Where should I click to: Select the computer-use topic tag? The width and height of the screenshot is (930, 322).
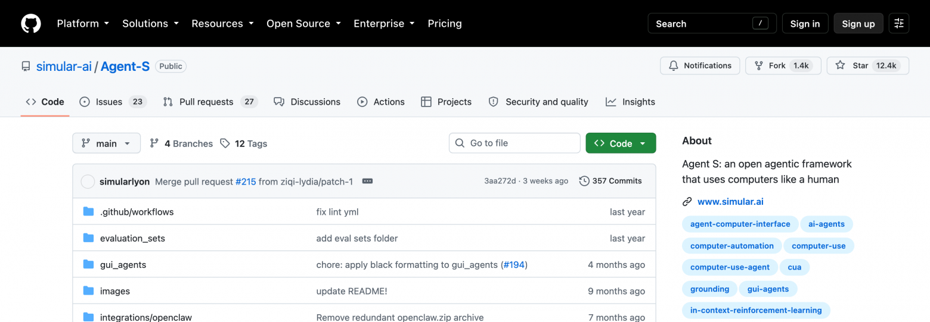coord(819,246)
